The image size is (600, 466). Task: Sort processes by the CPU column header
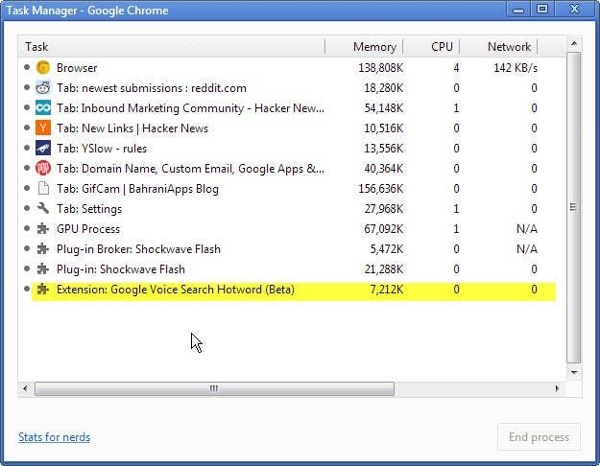coord(431,47)
